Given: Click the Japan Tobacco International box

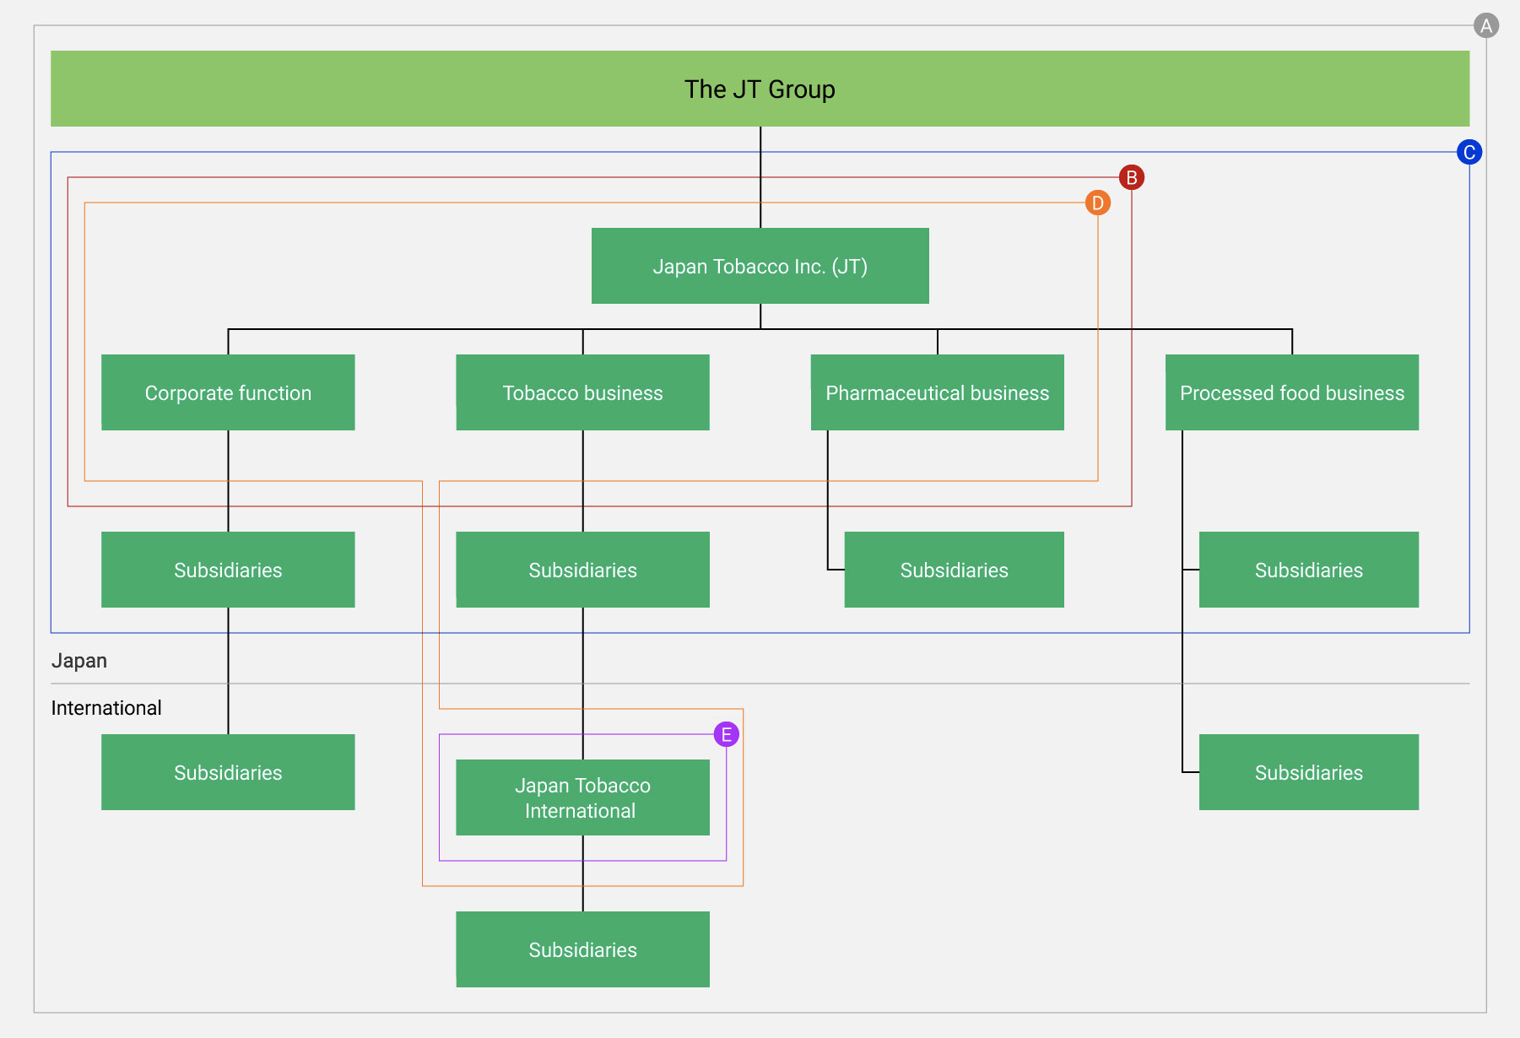Looking at the screenshot, I should [x=582, y=797].
